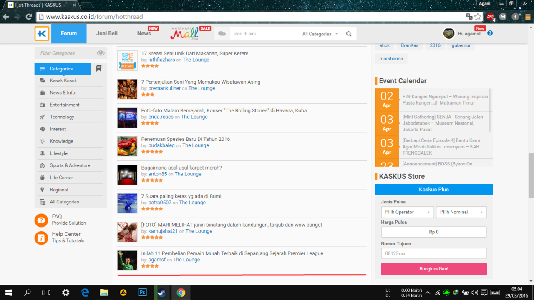Image resolution: width=534 pixels, height=300 pixels.
Task: Open the Pilih Nominal dropdown
Action: click(461, 212)
